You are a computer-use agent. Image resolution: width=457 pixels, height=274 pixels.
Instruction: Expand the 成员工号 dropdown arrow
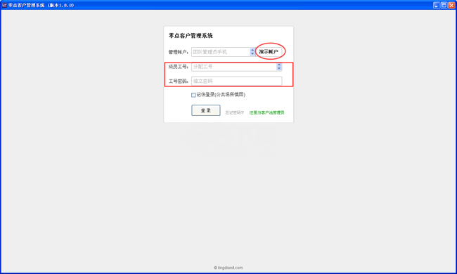point(279,67)
